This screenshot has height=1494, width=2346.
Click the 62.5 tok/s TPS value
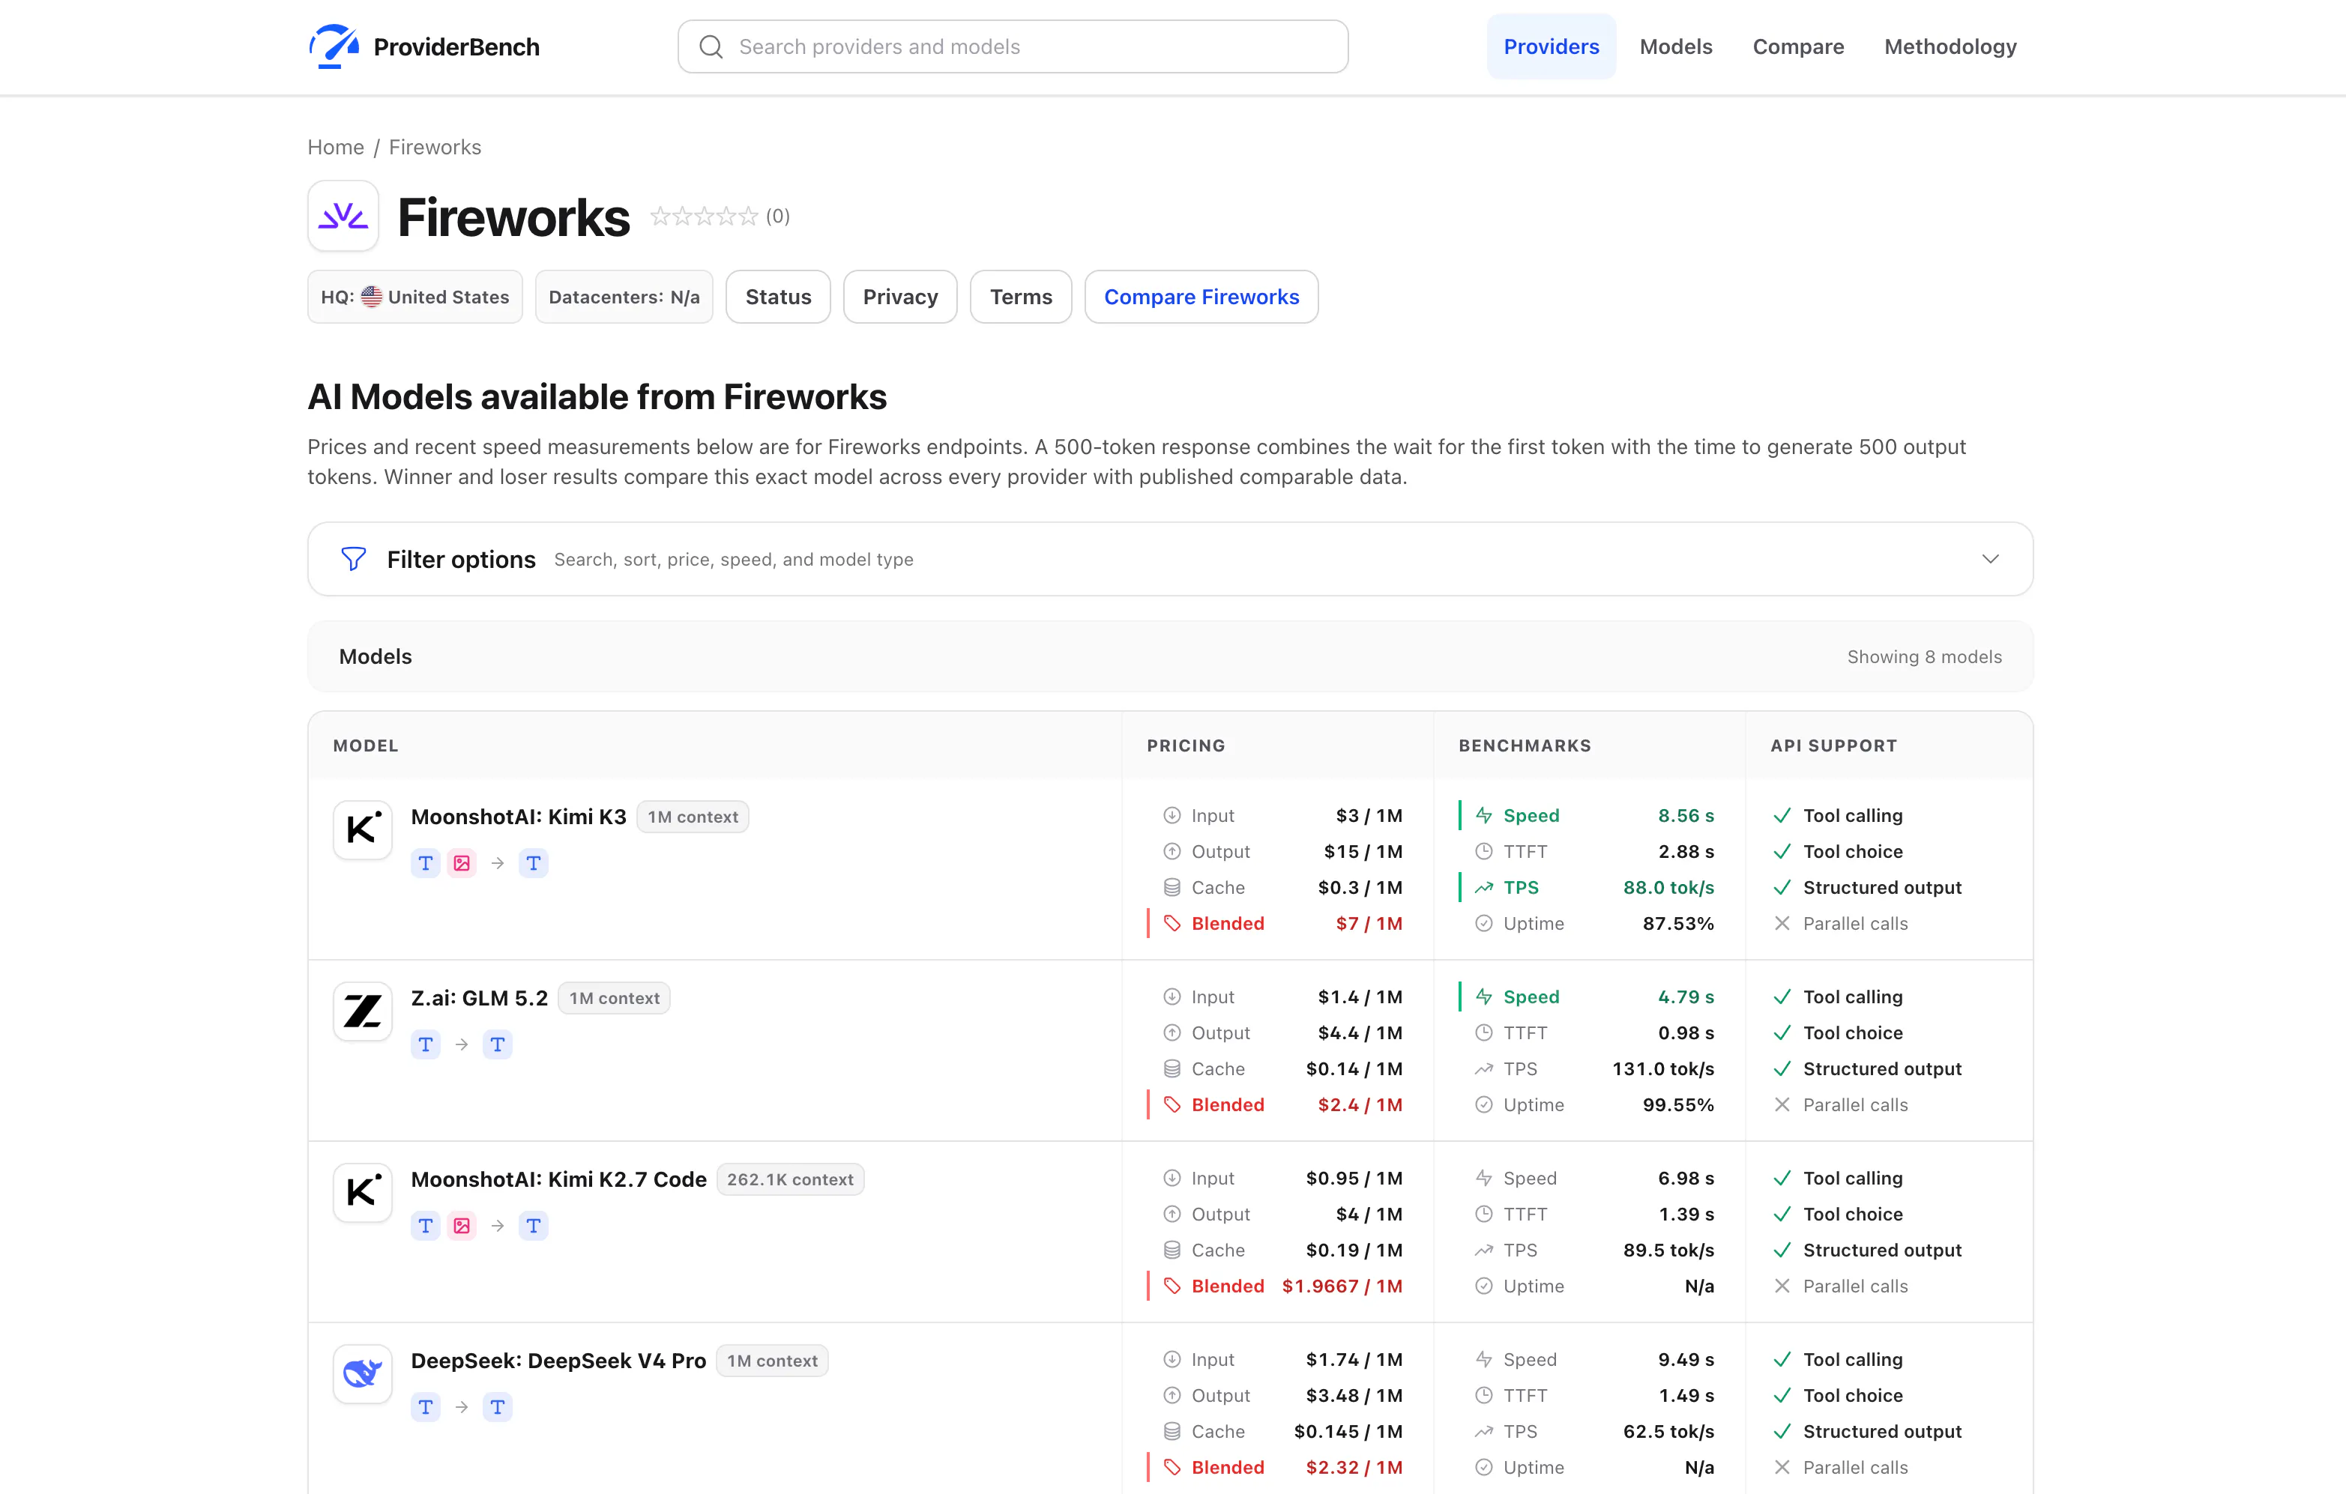[x=1668, y=1431]
